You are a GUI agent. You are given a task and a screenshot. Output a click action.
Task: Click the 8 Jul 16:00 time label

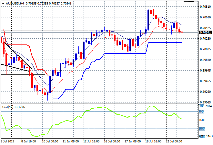coord(28,141)
